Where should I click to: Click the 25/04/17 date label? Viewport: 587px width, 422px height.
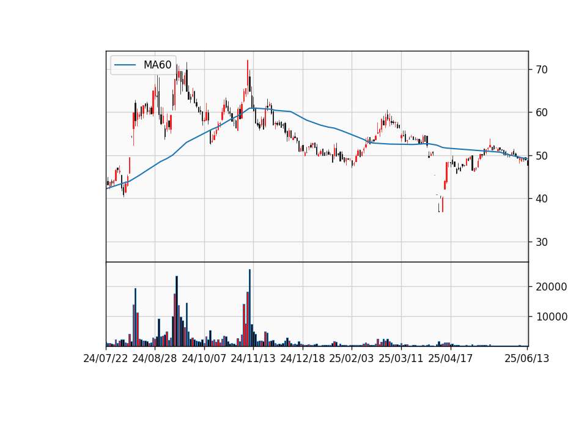pos(451,358)
